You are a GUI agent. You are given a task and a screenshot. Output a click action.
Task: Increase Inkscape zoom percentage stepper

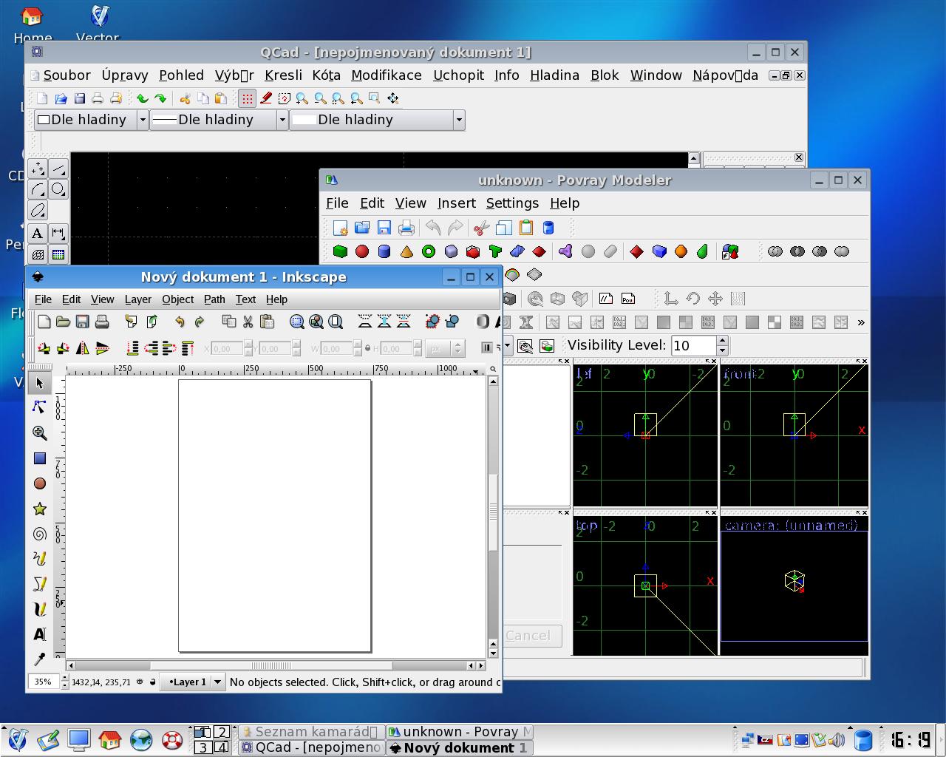click(65, 678)
